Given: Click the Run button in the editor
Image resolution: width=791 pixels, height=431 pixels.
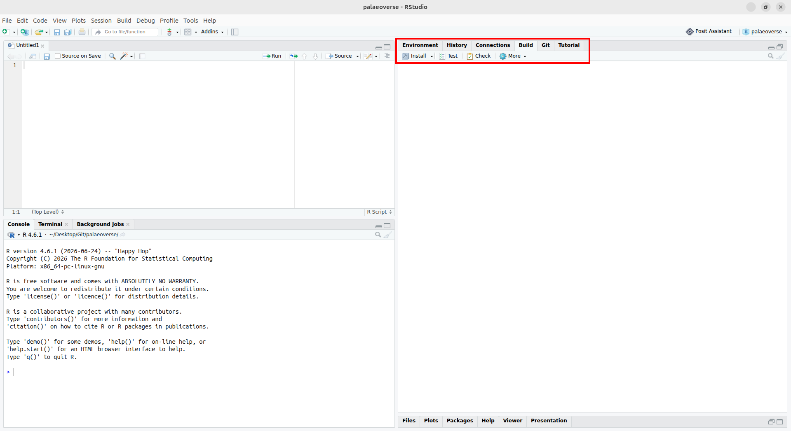Looking at the screenshot, I should tap(272, 56).
